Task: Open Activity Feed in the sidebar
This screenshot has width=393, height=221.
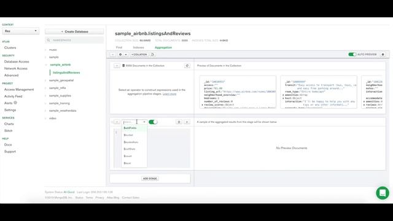Action: [x=13, y=96]
